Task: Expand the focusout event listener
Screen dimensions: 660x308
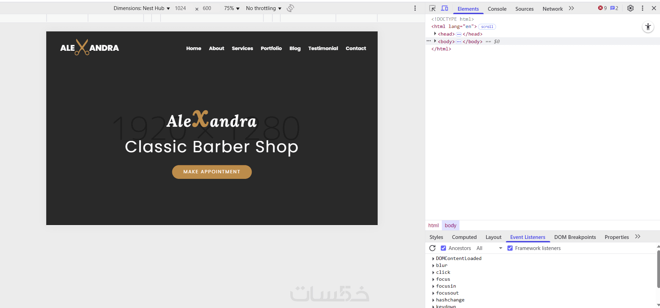Action: coord(433,293)
